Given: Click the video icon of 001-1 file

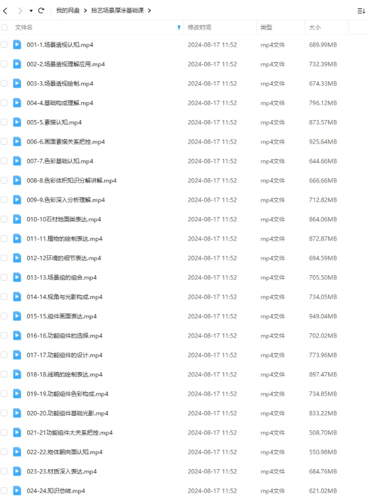Looking at the screenshot, I should tap(17, 45).
